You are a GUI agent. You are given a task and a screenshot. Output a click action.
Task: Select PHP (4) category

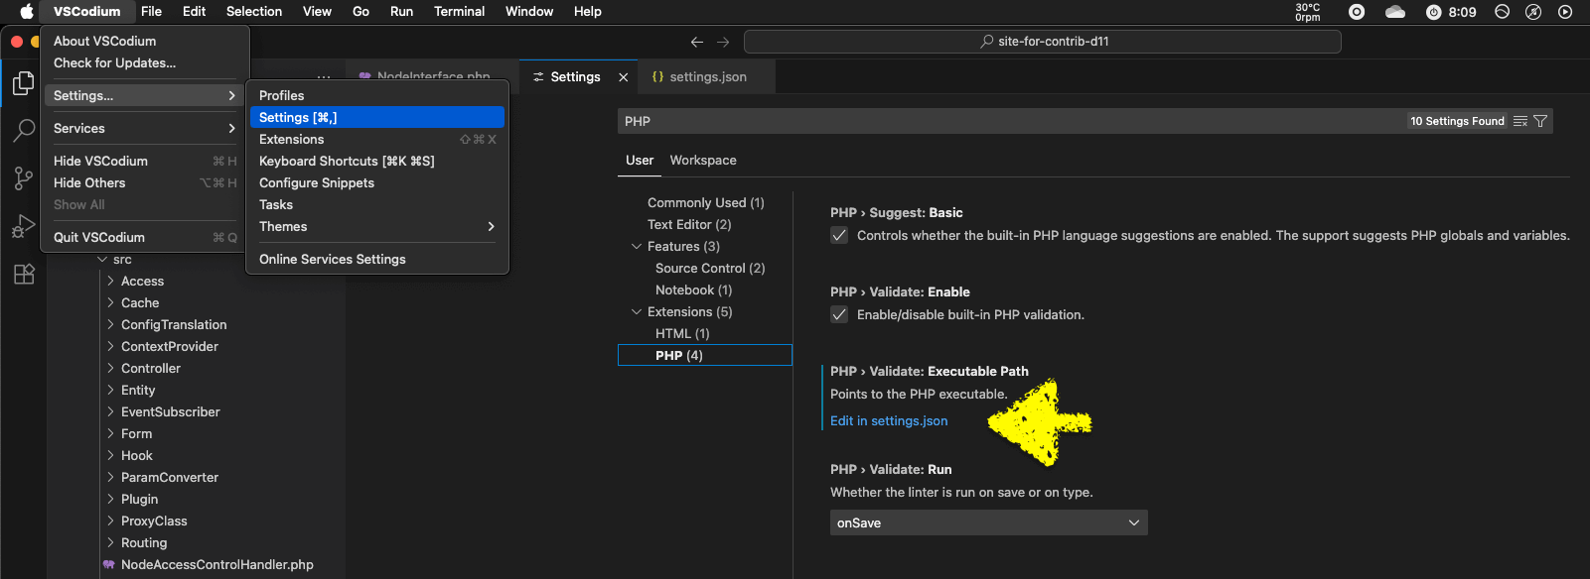click(704, 355)
